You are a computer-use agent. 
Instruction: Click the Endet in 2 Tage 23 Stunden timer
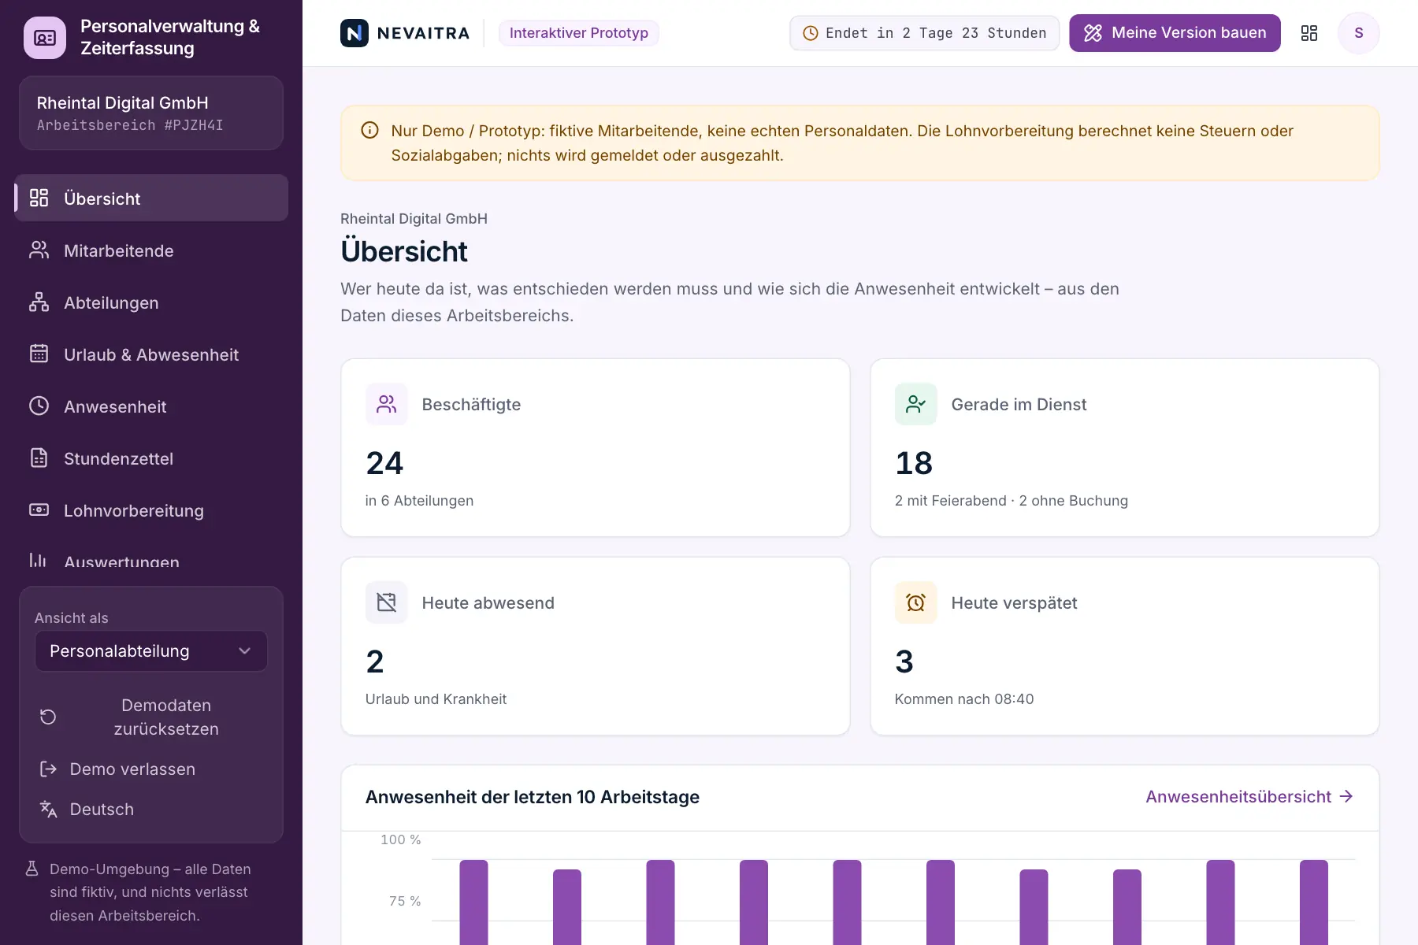[925, 33]
